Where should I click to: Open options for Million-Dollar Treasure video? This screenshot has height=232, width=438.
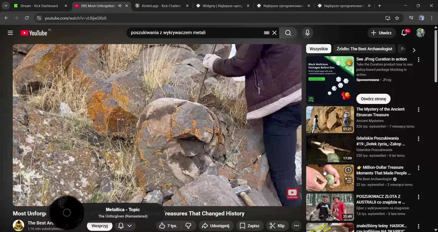419,168
